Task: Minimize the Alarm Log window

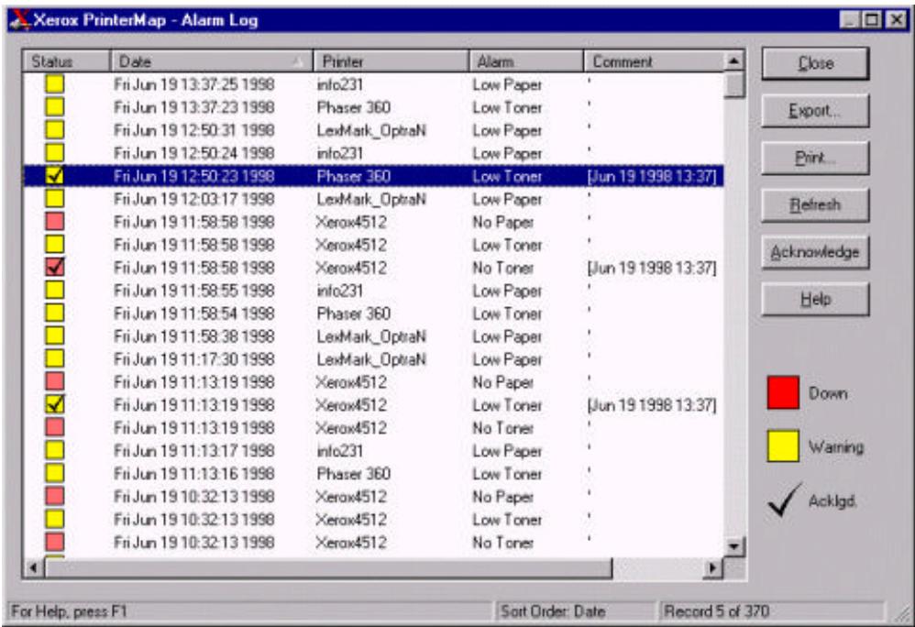Action: [850, 20]
